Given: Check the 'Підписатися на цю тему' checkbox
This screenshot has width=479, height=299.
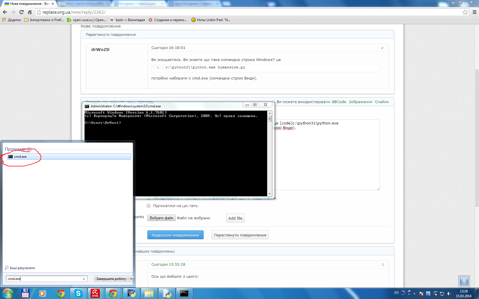Looking at the screenshot, I should click(x=149, y=206).
